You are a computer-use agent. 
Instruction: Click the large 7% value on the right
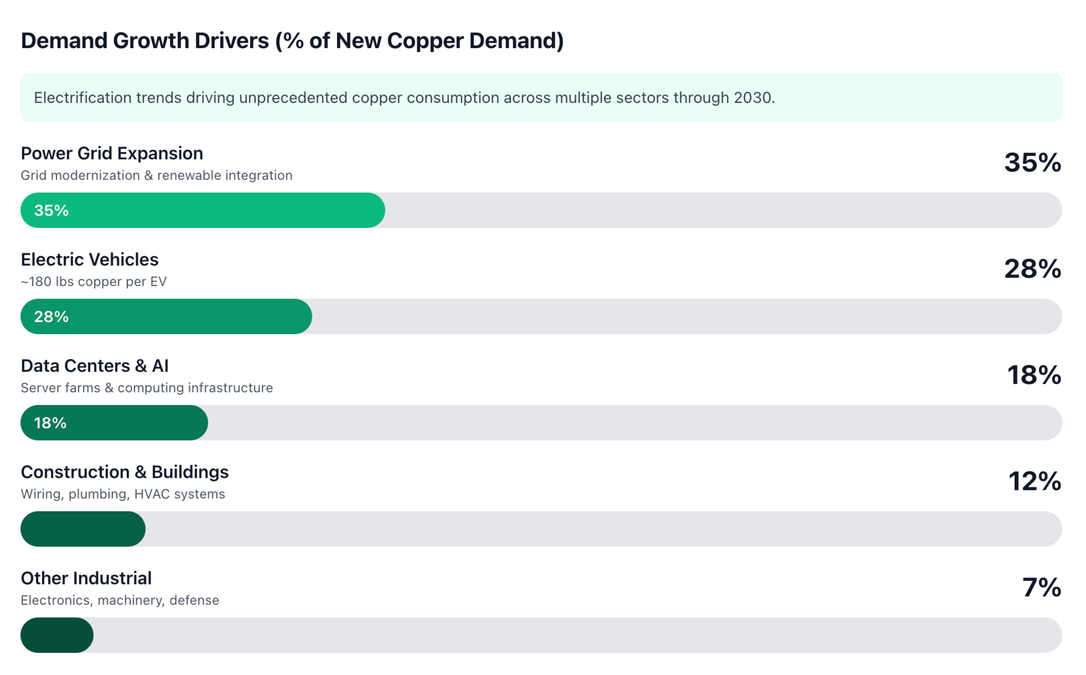[1041, 588]
